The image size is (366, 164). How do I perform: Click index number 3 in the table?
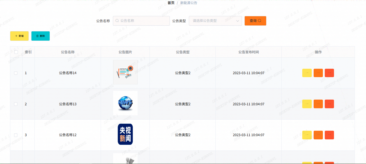26,135
